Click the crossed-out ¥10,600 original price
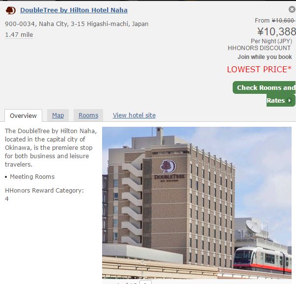Image resolution: width=296 pixels, height=284 pixels. point(283,21)
